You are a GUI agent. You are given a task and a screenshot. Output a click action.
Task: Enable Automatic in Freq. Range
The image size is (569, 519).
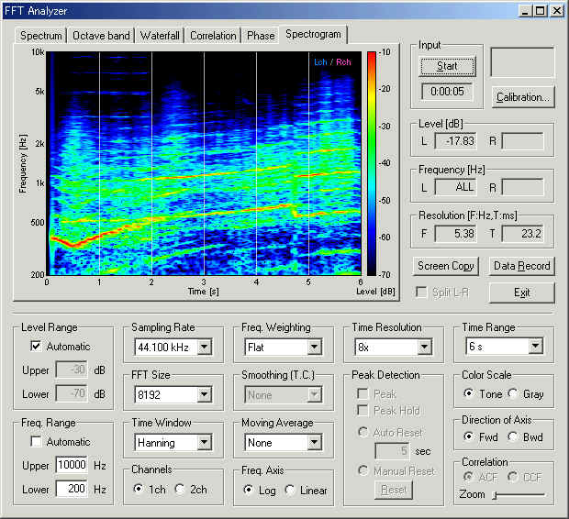[x=36, y=442]
